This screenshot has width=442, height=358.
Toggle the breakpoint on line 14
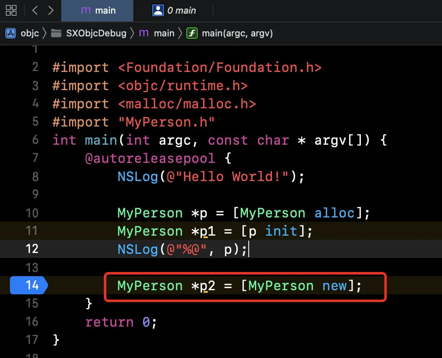click(29, 285)
